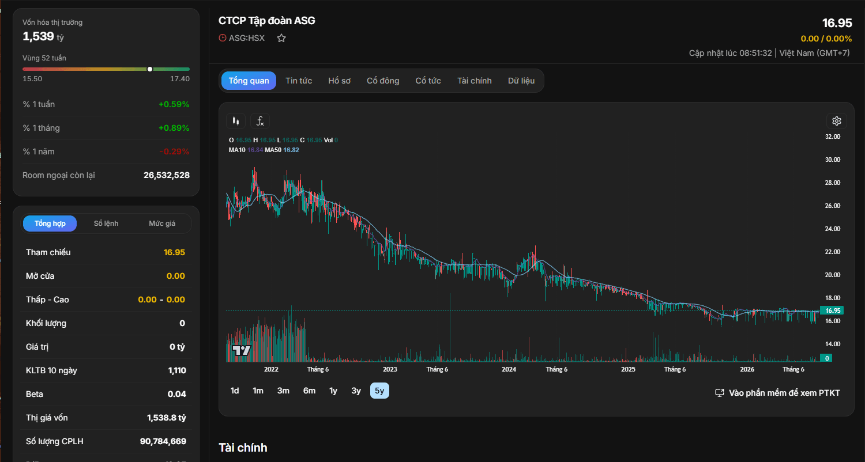The image size is (865, 462).
Task: Open the Tài chính tab
Action: pyautogui.click(x=475, y=81)
